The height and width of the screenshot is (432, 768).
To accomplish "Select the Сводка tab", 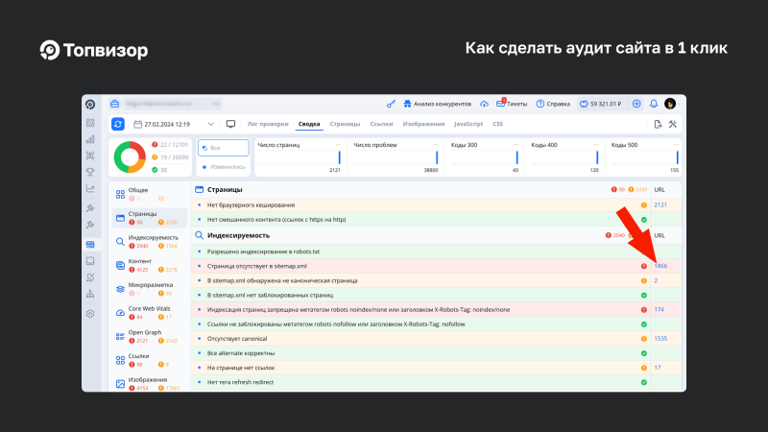I will [309, 124].
